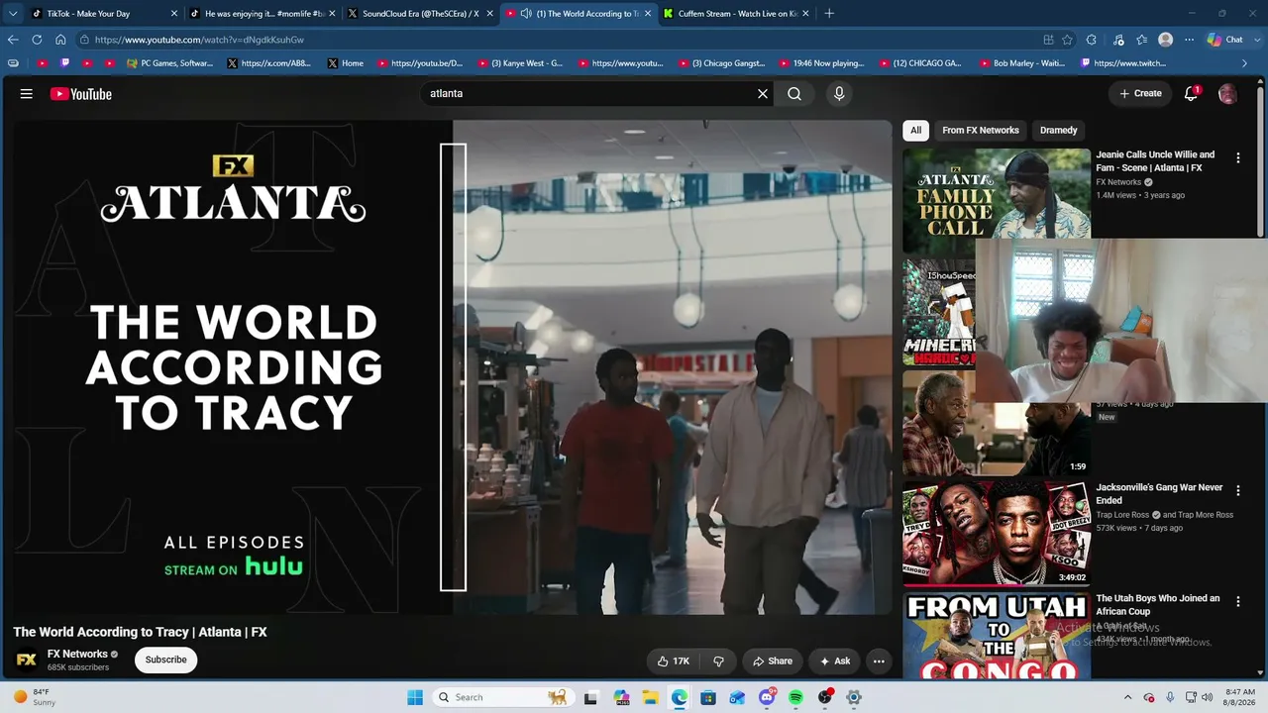
Task: Share the video
Action: [773, 661]
